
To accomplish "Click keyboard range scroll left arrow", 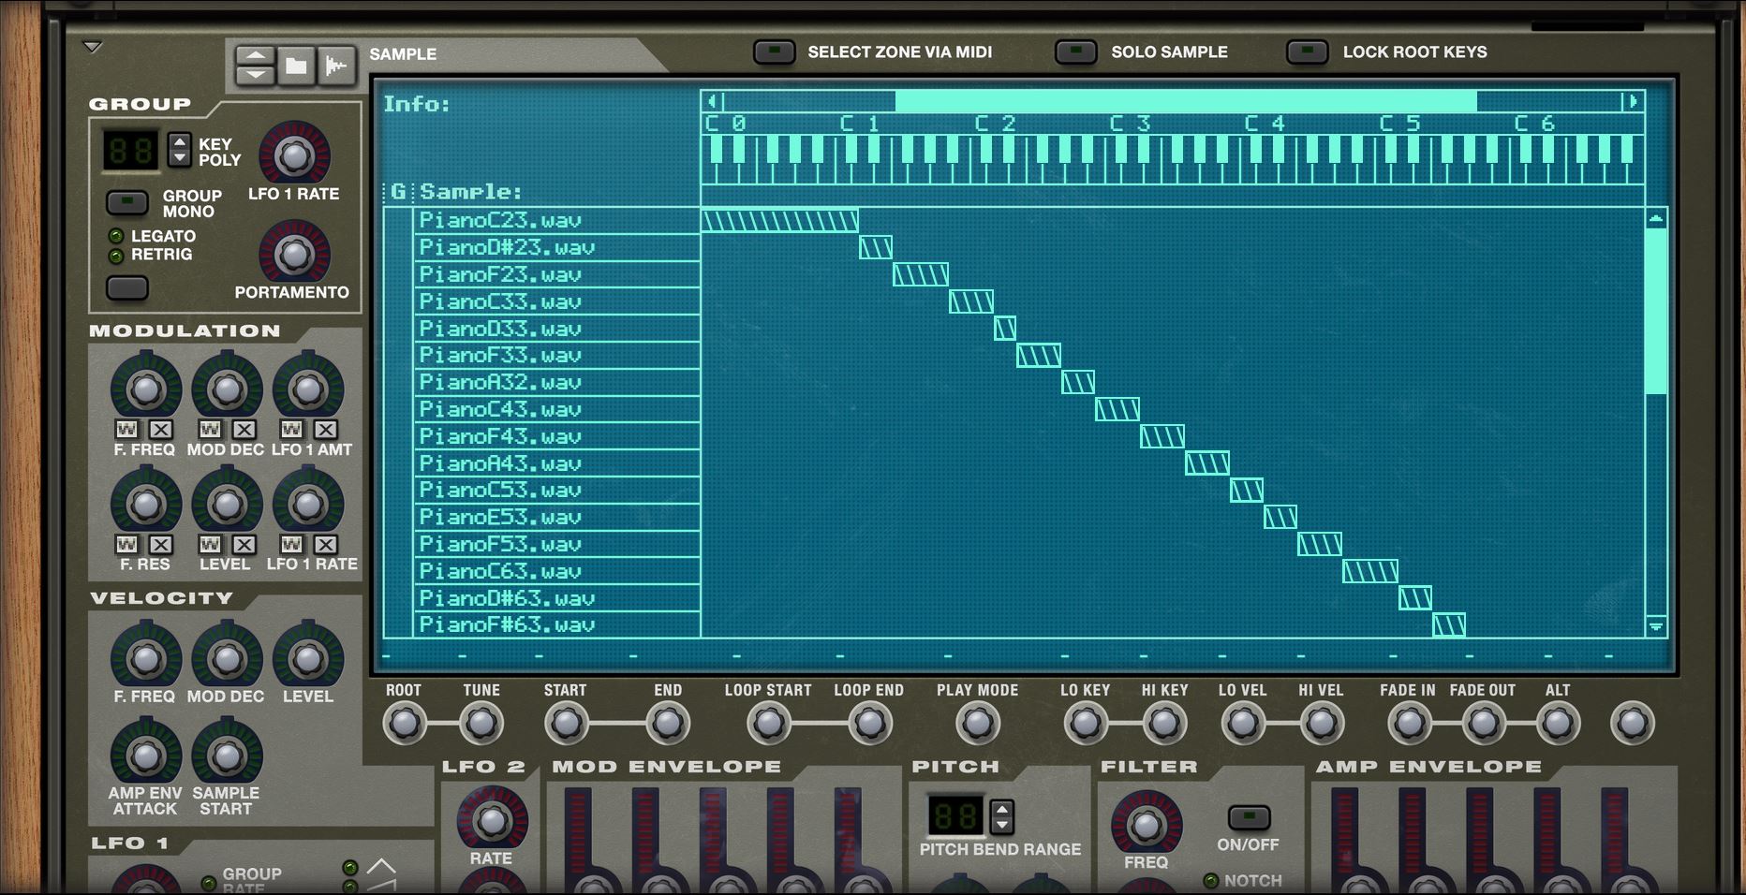I will (x=714, y=101).
